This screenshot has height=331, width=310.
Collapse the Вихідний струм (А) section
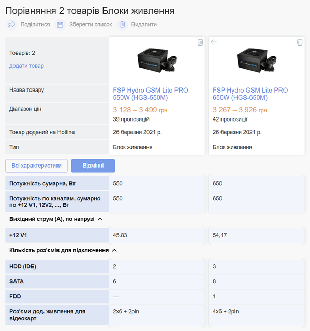(x=100, y=219)
